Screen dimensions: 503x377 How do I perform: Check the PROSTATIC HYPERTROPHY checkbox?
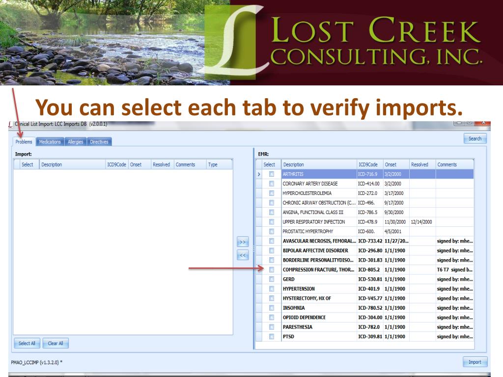coord(271,232)
